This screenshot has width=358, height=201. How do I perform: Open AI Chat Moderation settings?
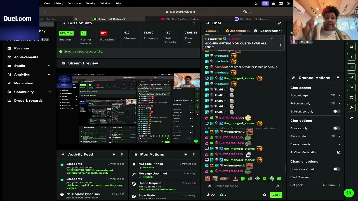pyautogui.click(x=304, y=152)
